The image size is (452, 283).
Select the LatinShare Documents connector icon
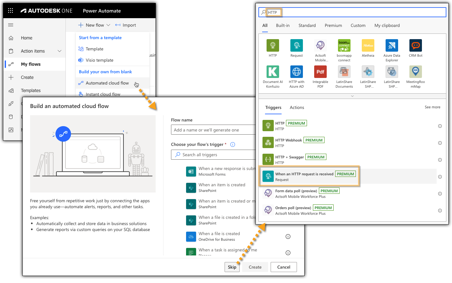(x=344, y=72)
